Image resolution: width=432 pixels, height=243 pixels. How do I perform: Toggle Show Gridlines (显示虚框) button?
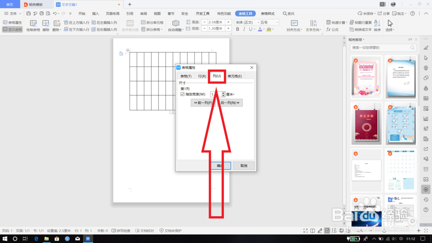(x=13, y=29)
